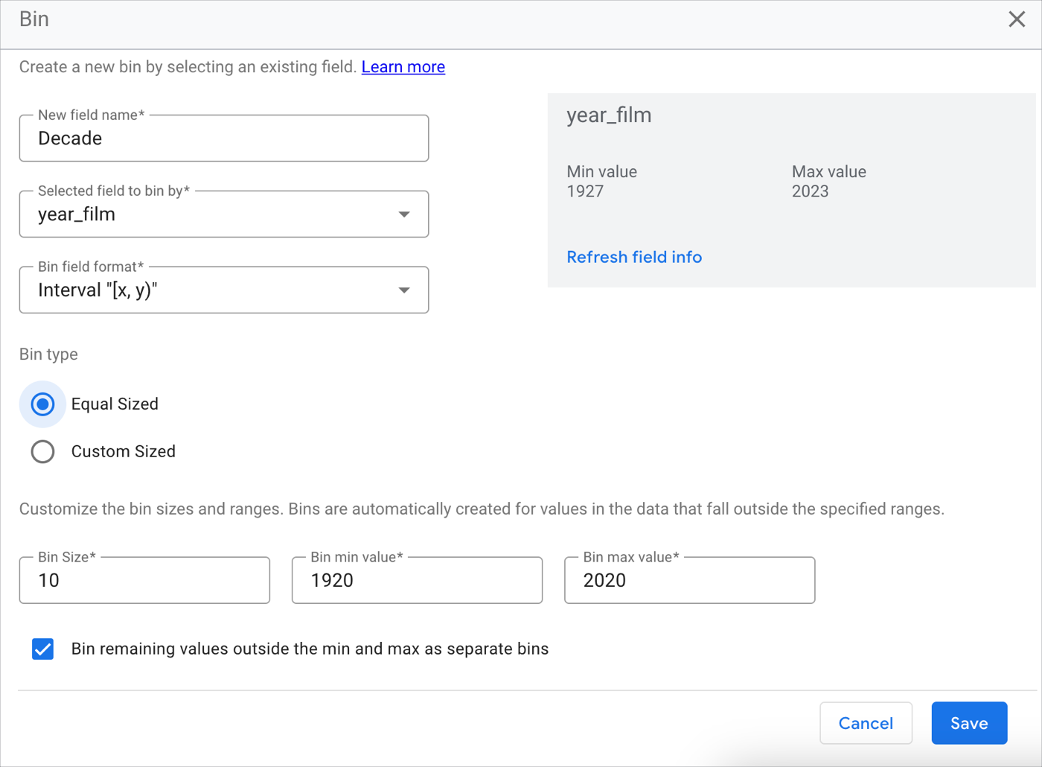Screen dimensions: 1042x767
Task: Open the Learn more link
Action: pos(403,67)
